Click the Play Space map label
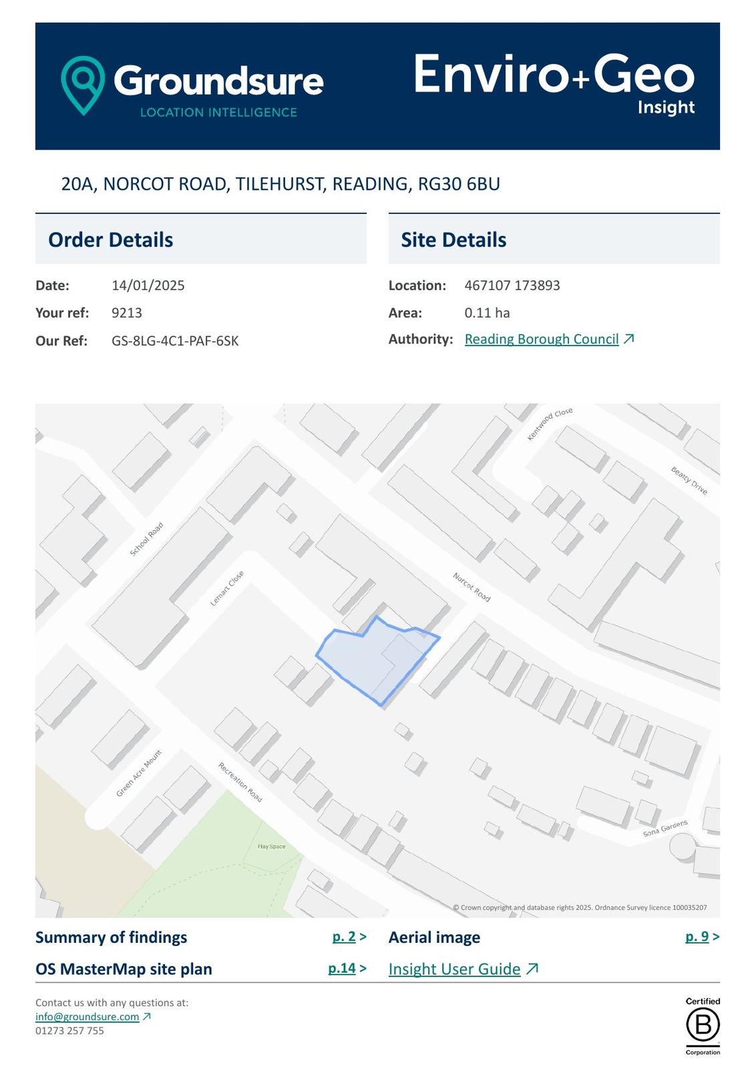Screen dimensions: 756x1069 [x=271, y=847]
